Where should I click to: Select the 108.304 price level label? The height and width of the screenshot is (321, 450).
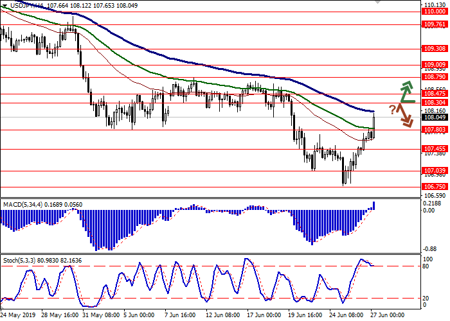point(435,103)
